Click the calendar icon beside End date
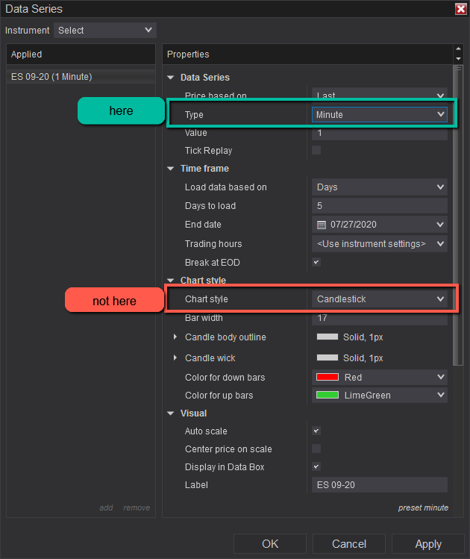The width and height of the screenshot is (470, 559). (322, 225)
